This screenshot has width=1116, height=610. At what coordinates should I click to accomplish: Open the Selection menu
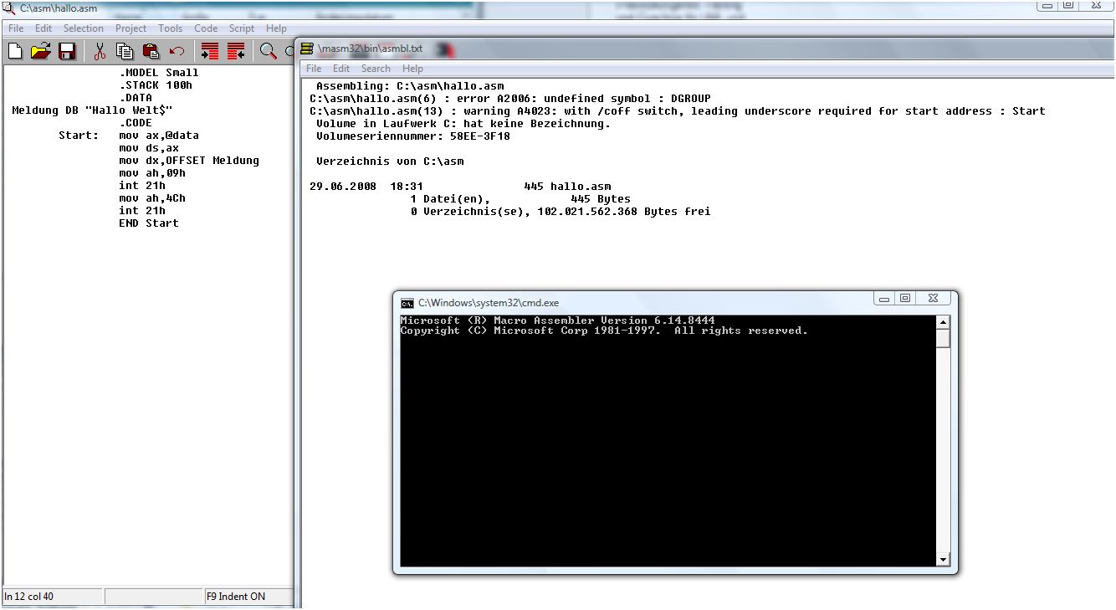pos(84,28)
